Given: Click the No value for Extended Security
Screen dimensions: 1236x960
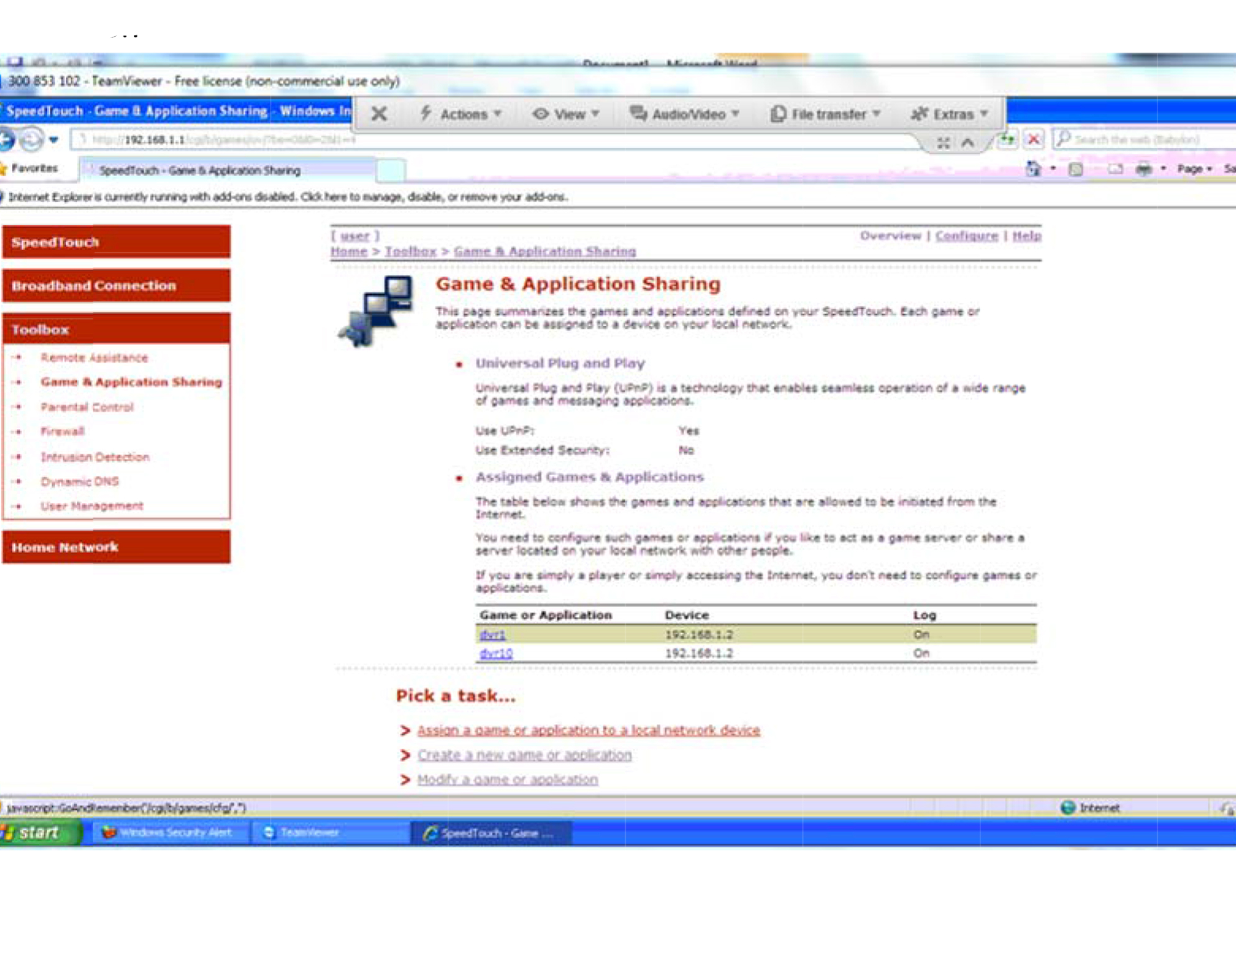Looking at the screenshot, I should coord(686,450).
